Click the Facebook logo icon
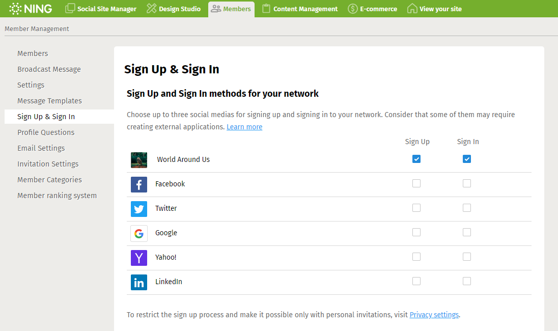This screenshot has width=558, height=331. 139,185
